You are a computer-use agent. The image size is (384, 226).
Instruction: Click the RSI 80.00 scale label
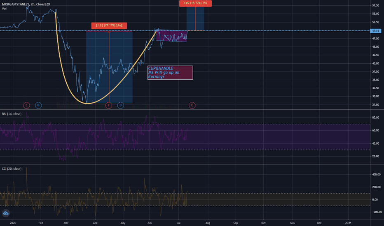tap(376, 118)
